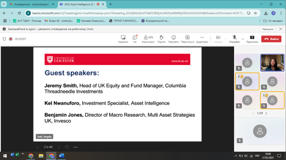The width and height of the screenshot is (286, 160).
Task: Click the Увімкнути notifications button
Action: point(268,29)
